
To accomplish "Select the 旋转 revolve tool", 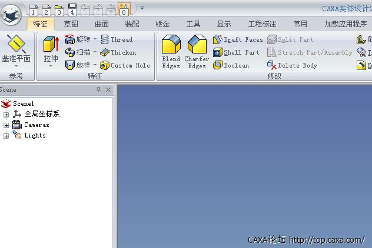I will (x=78, y=39).
